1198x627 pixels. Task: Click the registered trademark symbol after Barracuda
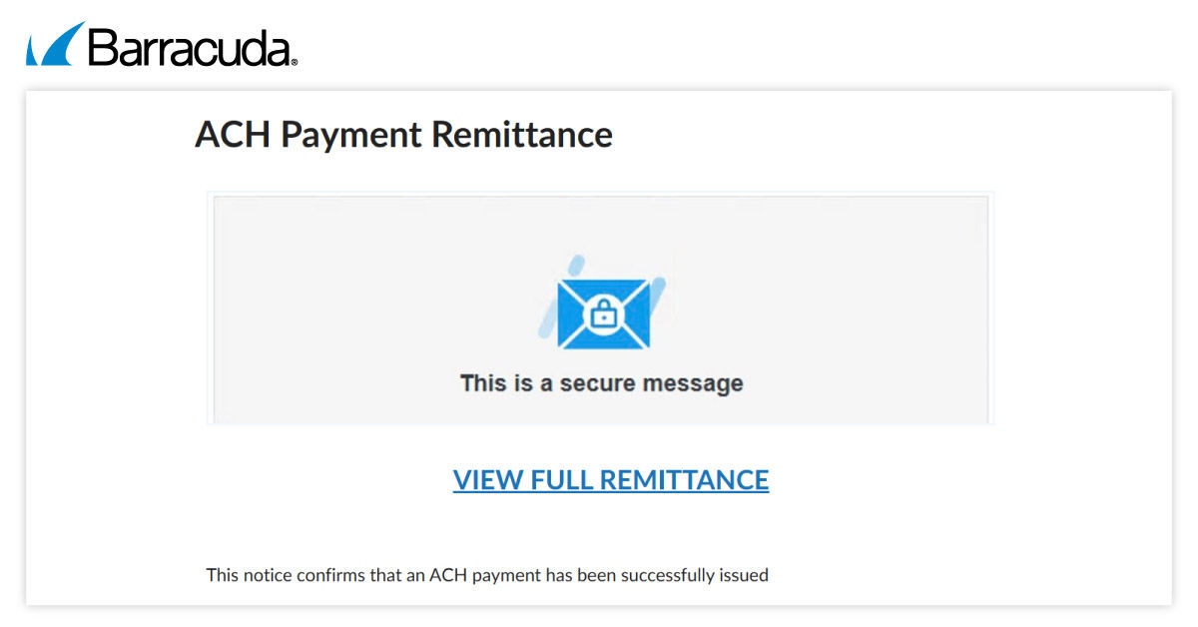295,62
